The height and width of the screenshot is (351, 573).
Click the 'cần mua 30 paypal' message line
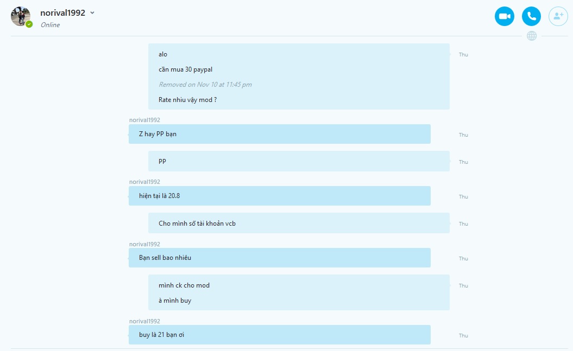pos(185,69)
